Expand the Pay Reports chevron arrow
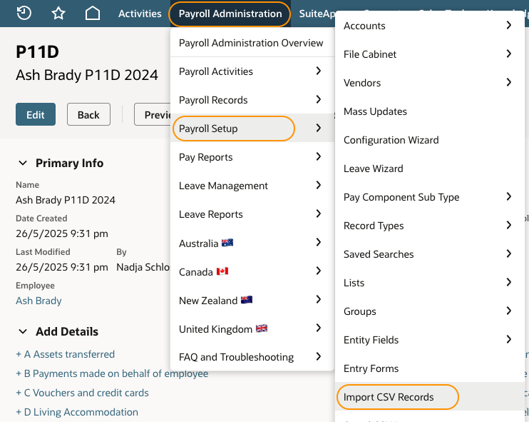This screenshot has height=422, width=529. click(319, 156)
